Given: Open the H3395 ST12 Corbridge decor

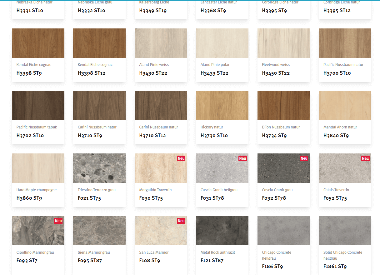Looking at the screenshot, I should pyautogui.click(x=337, y=11).
